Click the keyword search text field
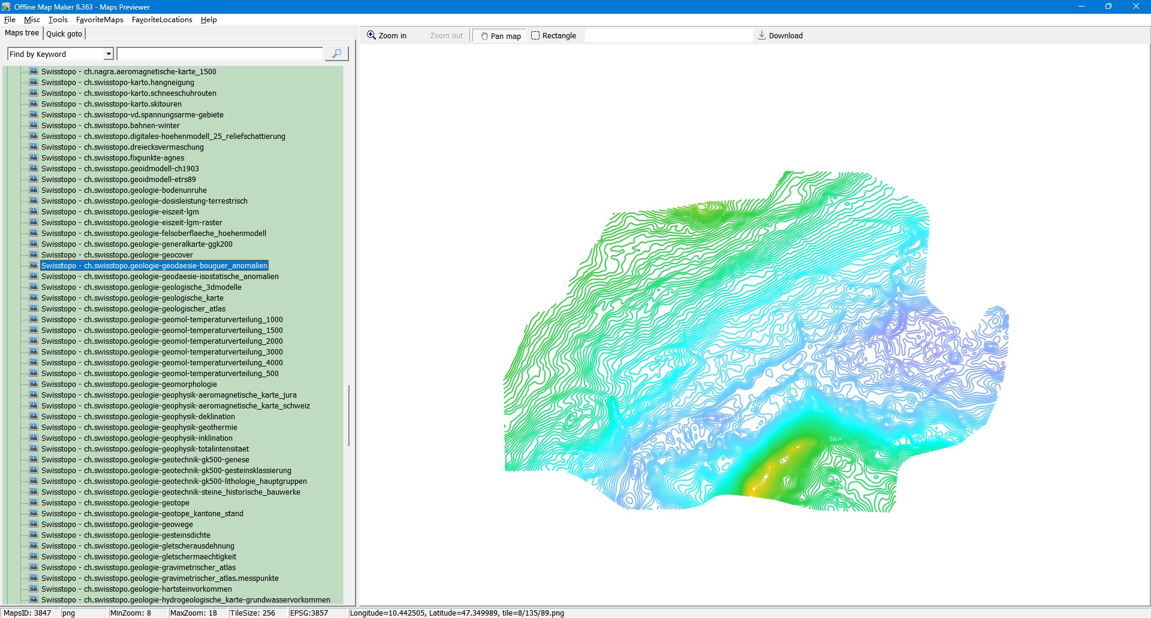 pos(219,54)
